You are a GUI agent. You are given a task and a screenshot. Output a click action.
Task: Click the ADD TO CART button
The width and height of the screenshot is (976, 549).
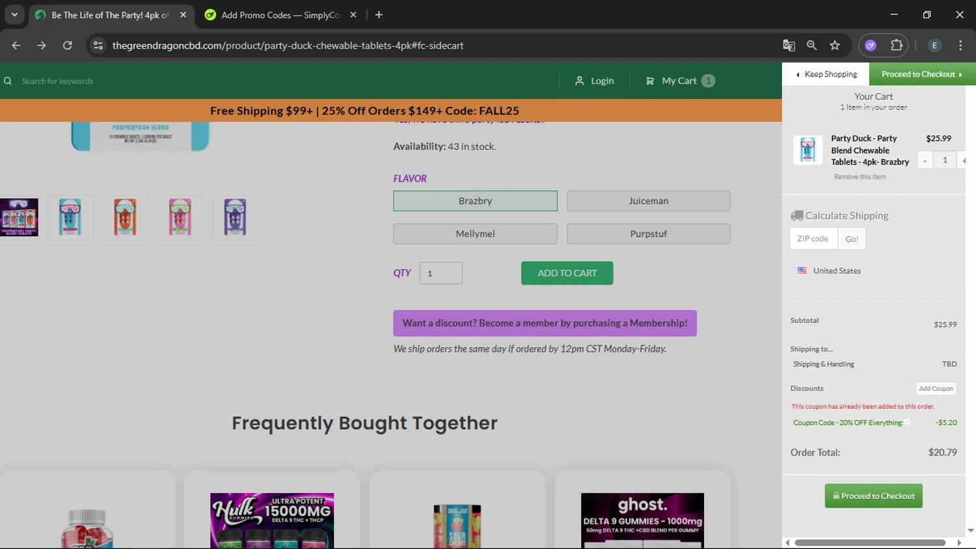pos(567,273)
